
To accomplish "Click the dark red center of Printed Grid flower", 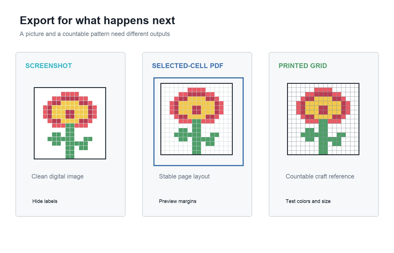I will tap(323, 110).
